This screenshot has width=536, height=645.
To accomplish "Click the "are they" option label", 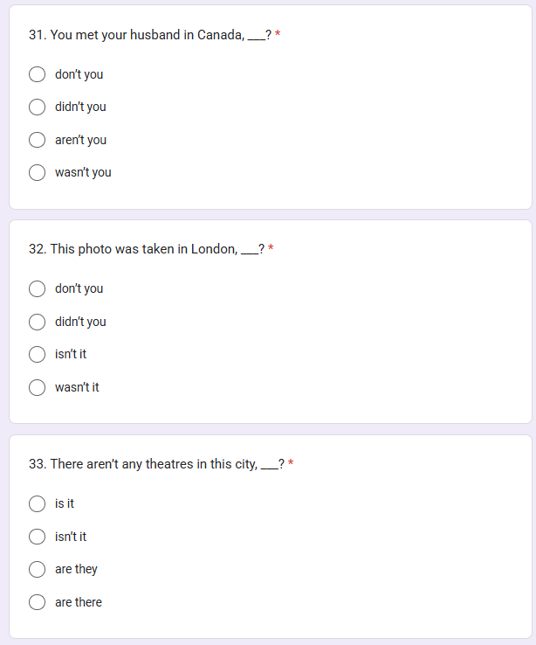I will tap(76, 569).
